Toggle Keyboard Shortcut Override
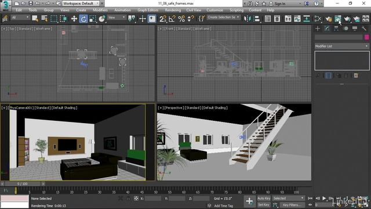Image resolution: width=371 pixels, height=209 pixels. (x=152, y=19)
